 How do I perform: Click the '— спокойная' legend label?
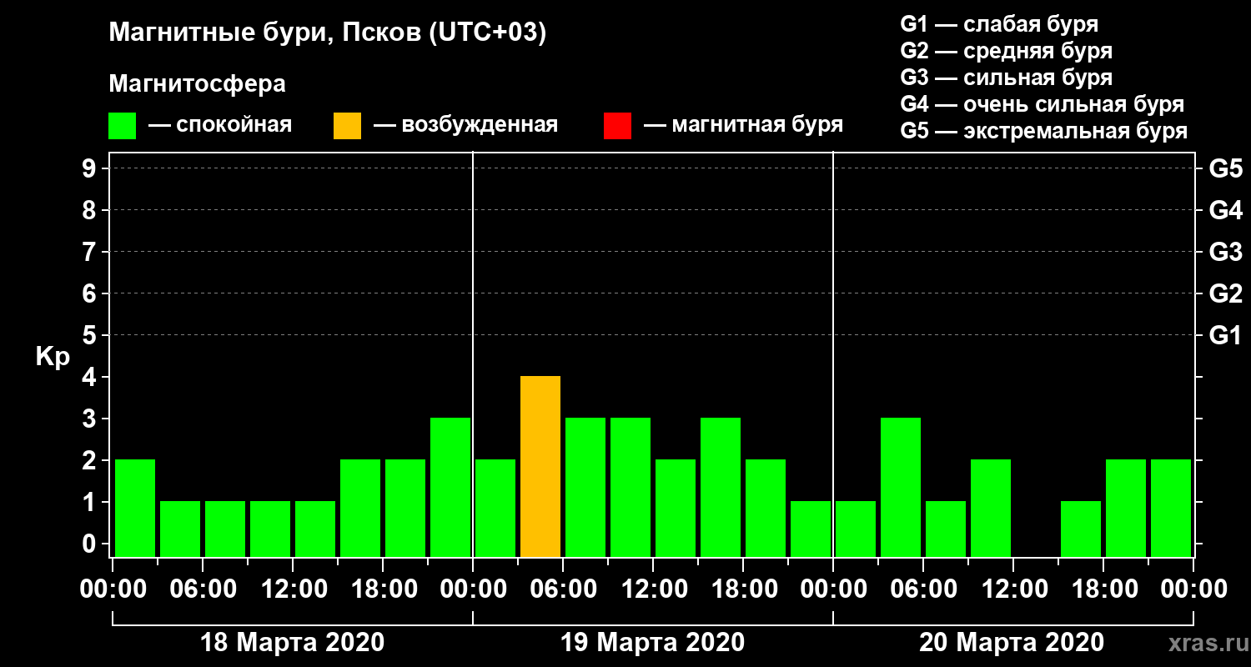tap(220, 126)
